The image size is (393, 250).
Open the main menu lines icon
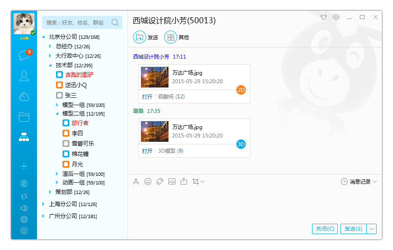(x=24, y=231)
